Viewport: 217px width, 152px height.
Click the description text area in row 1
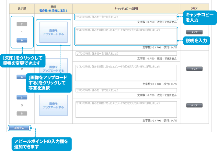pyautogui.click(x=126, y=36)
